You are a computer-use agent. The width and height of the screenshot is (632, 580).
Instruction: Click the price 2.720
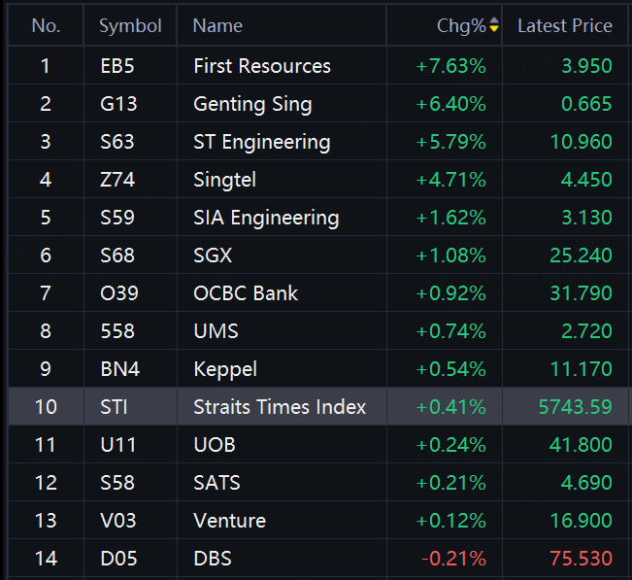tap(586, 331)
